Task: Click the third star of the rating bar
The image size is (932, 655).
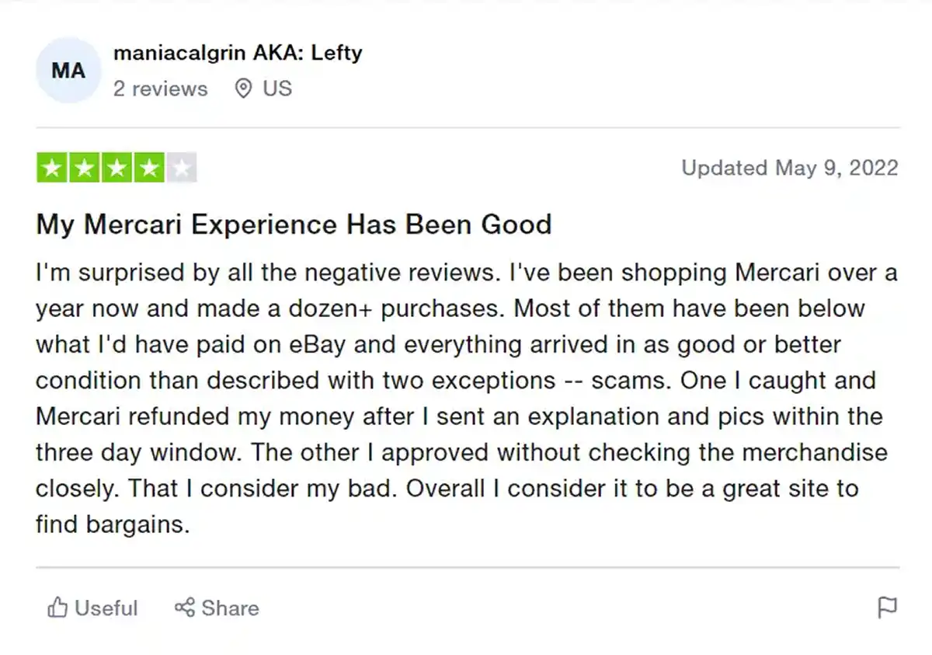Action: point(116,166)
